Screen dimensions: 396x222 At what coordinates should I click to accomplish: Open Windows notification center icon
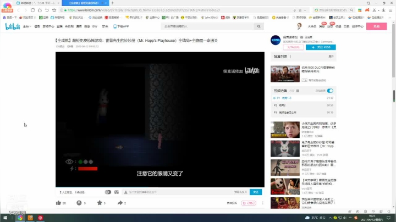(x=389, y=218)
